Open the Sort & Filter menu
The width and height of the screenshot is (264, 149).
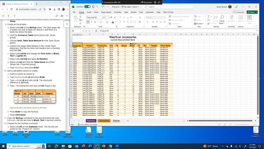point(215,20)
